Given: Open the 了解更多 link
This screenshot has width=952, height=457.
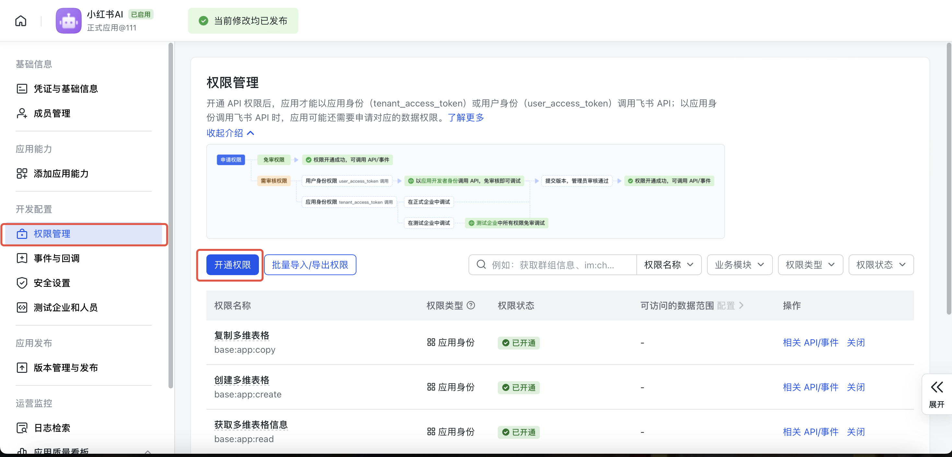Looking at the screenshot, I should [466, 117].
